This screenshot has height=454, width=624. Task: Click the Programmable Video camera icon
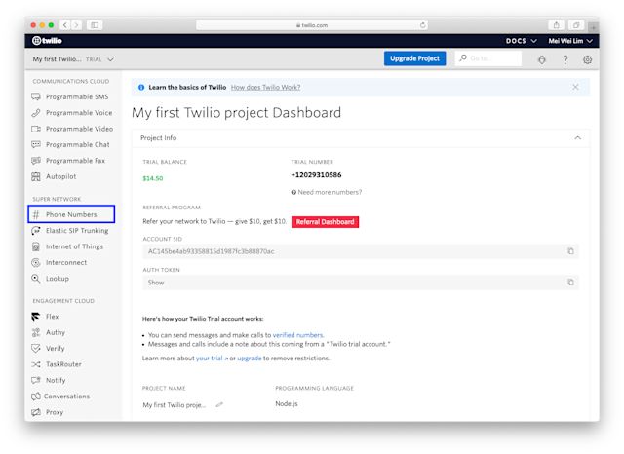[36, 129]
